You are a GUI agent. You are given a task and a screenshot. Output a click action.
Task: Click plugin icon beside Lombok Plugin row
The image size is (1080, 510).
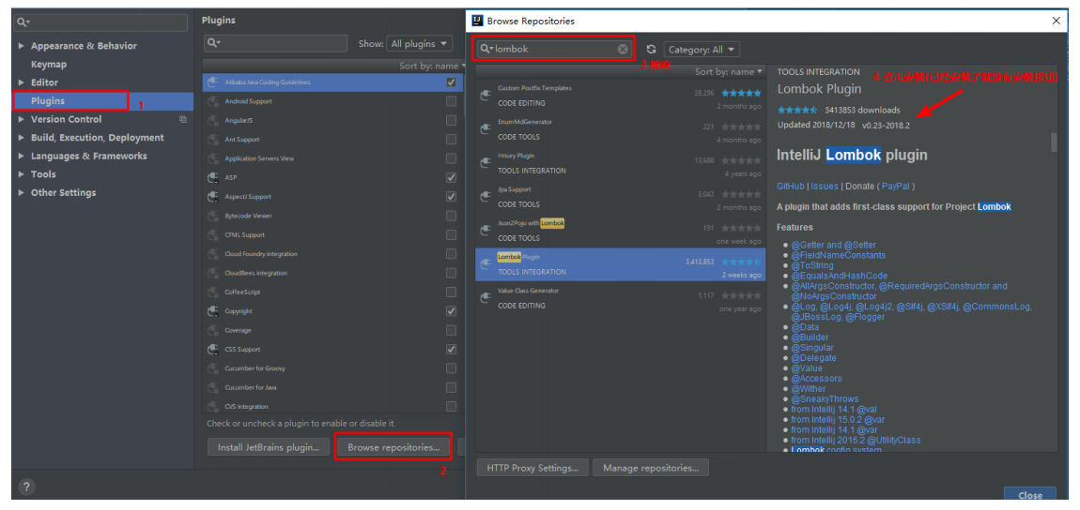tap(485, 264)
